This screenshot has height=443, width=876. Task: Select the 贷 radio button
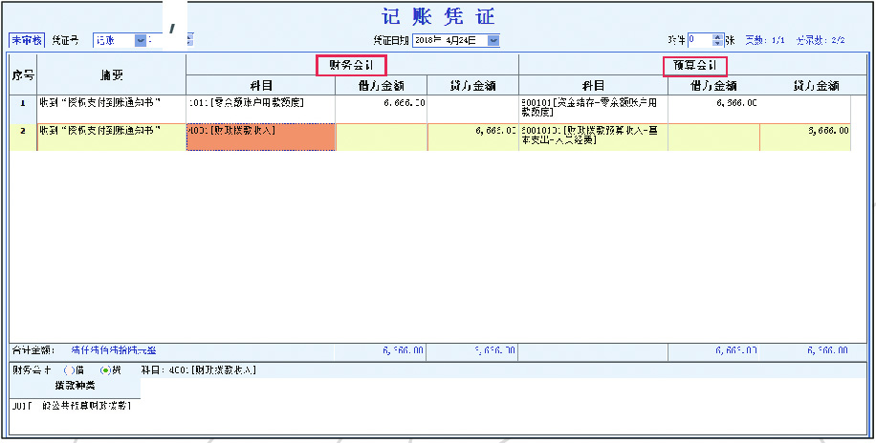[x=102, y=369]
